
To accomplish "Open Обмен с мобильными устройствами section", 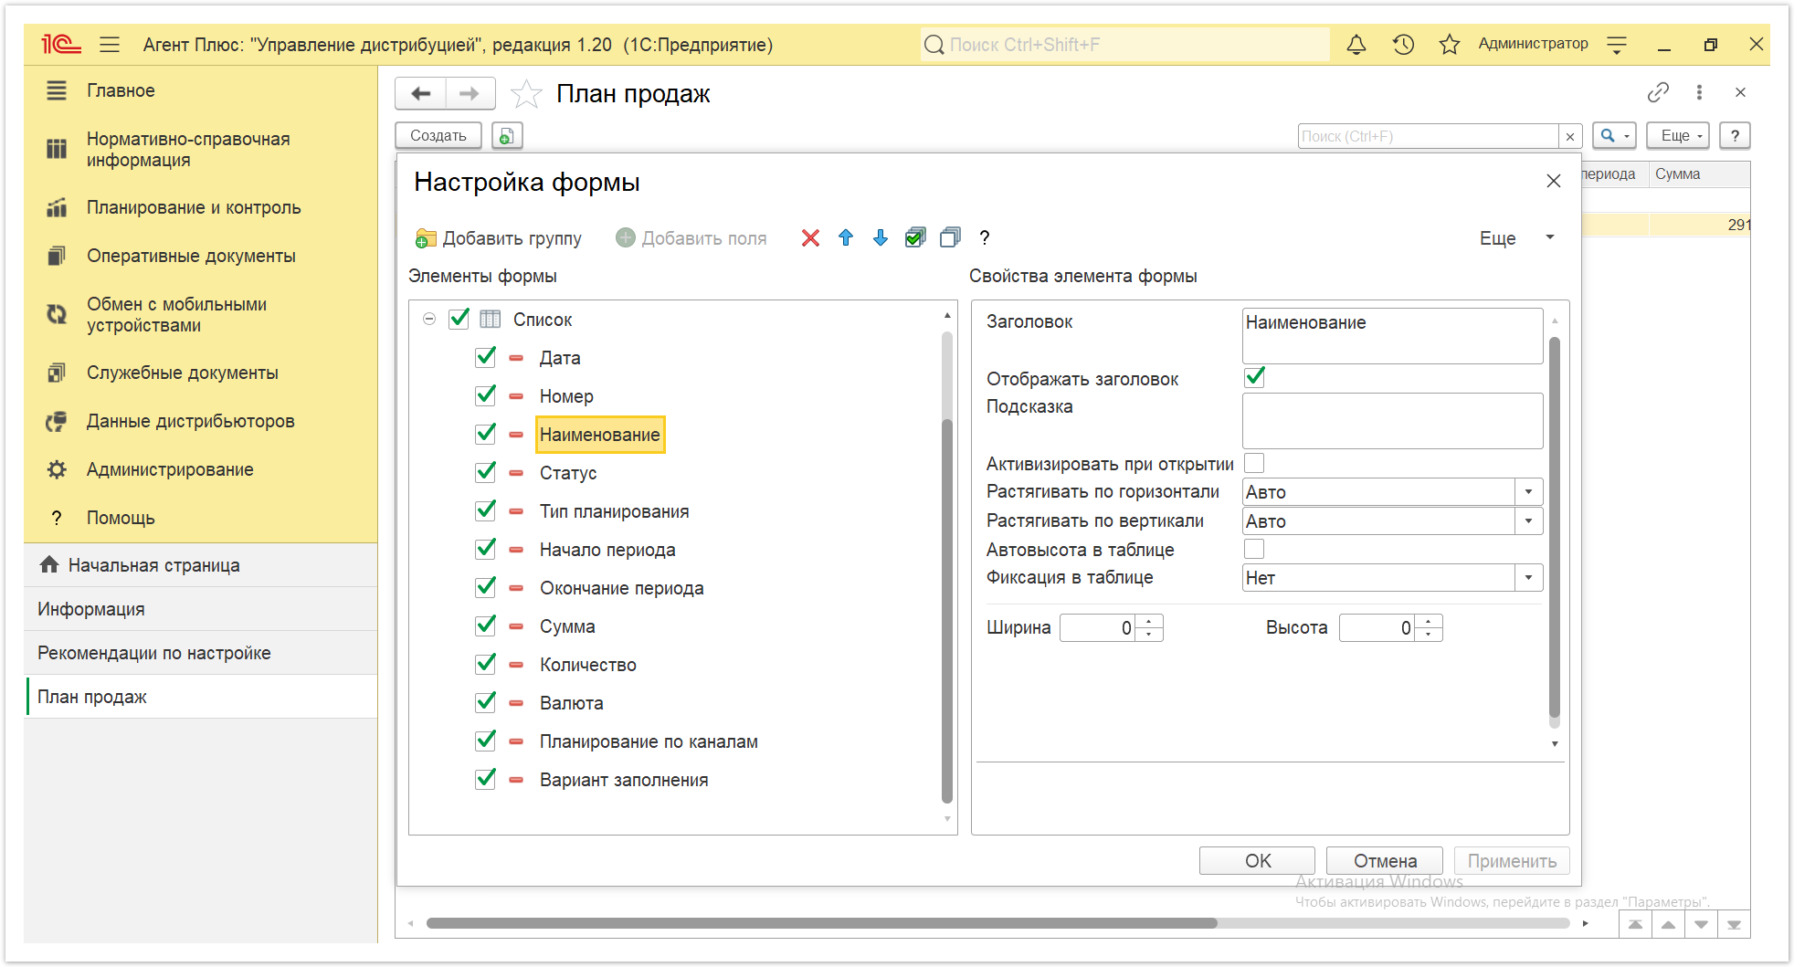I will click(176, 314).
